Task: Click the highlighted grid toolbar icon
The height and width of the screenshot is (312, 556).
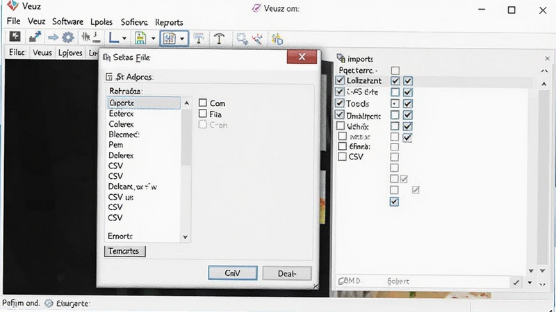Action: click(169, 38)
